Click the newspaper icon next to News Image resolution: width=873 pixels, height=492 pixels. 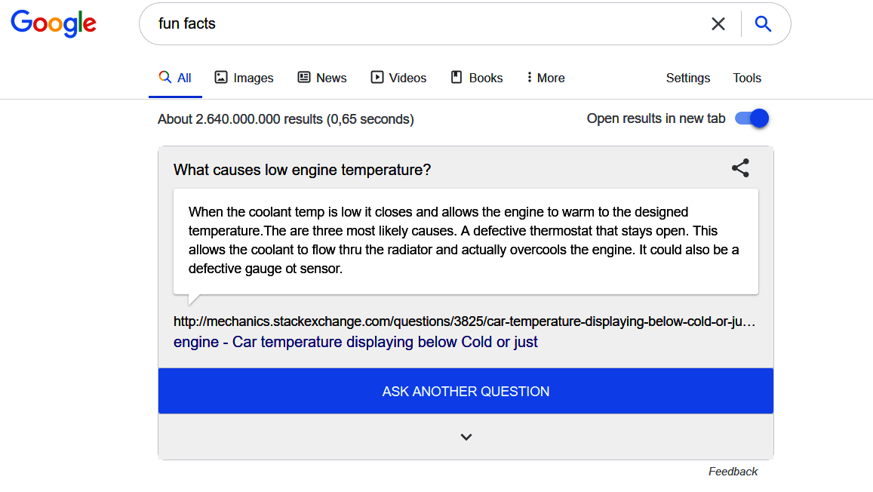click(x=303, y=77)
